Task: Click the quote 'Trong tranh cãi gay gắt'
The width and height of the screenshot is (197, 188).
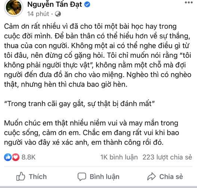Action: [79, 104]
